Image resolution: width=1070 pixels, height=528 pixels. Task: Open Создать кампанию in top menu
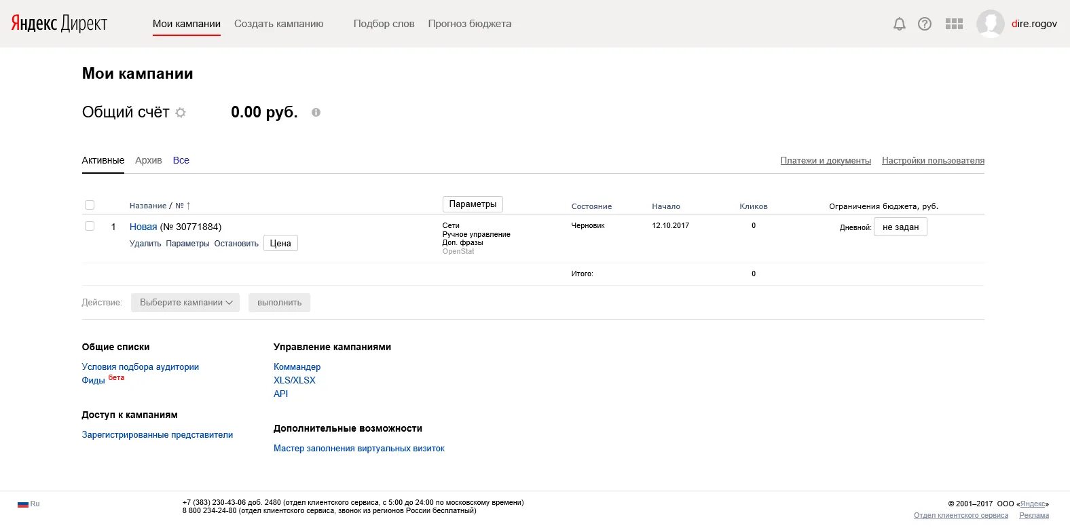pos(278,24)
